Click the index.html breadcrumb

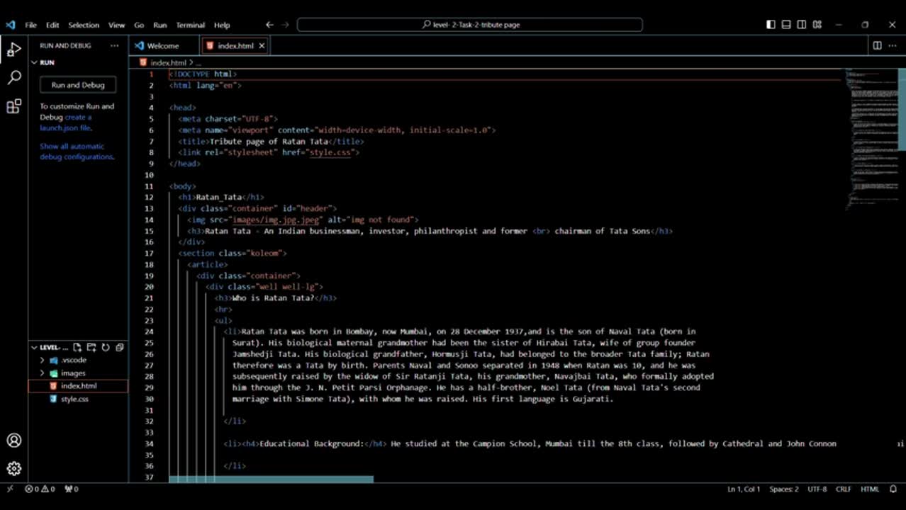pyautogui.click(x=168, y=62)
